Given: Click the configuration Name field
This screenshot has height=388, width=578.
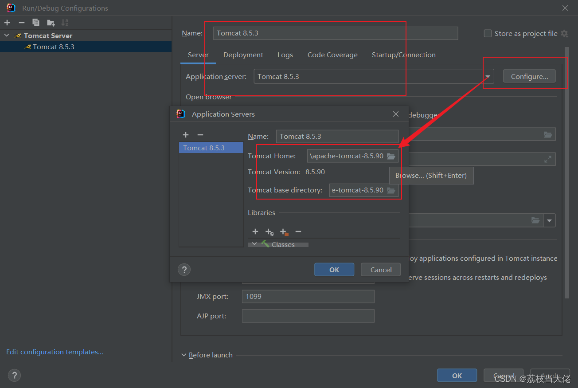Looking at the screenshot, I should click(336, 33).
